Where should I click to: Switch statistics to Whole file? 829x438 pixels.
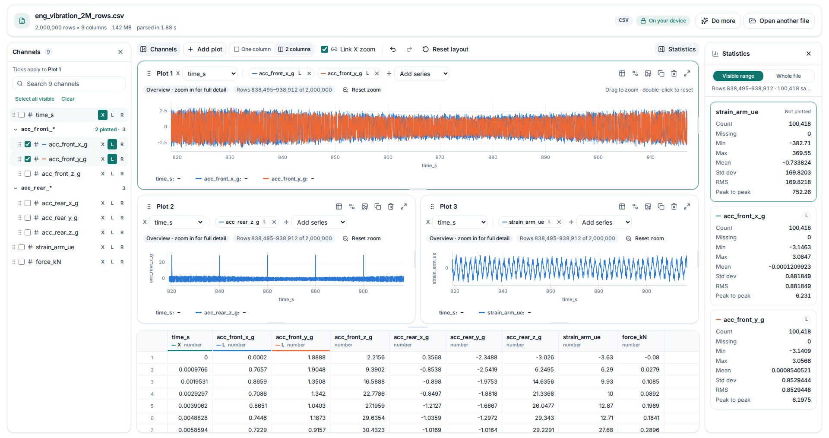click(788, 76)
